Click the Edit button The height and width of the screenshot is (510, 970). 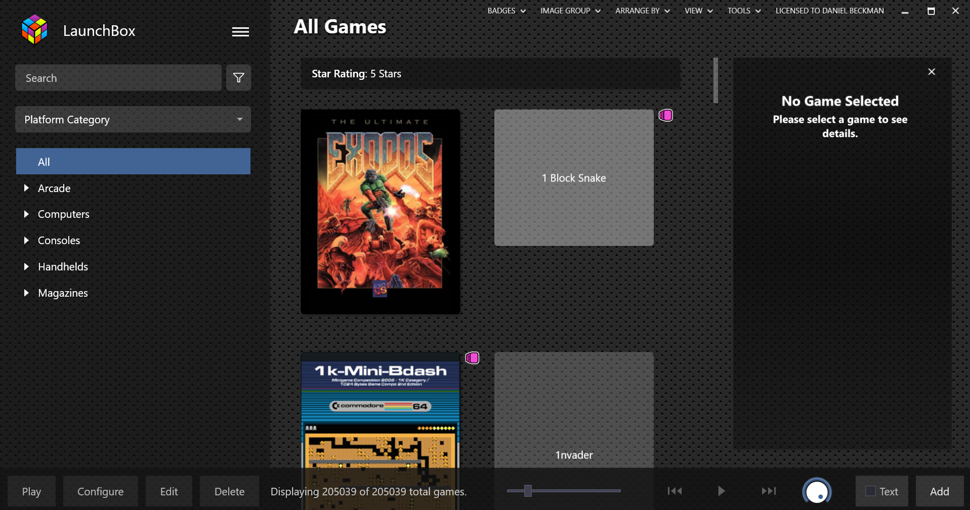pos(169,491)
